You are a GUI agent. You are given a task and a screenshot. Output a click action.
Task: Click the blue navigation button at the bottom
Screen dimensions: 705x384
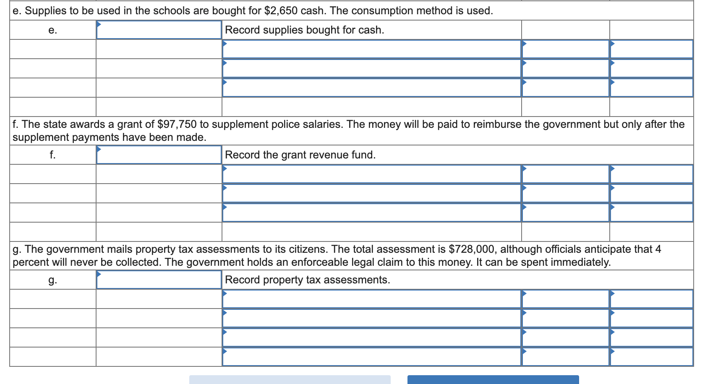coord(493,379)
